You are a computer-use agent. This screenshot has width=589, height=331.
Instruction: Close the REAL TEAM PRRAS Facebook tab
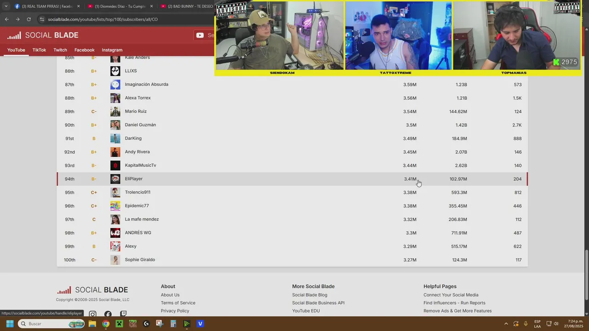[x=78, y=6]
